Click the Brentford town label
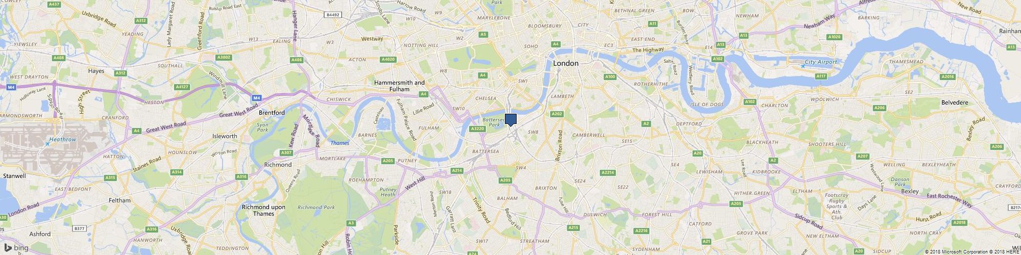Image resolution: width=1021 pixels, height=255 pixels. click(272, 112)
